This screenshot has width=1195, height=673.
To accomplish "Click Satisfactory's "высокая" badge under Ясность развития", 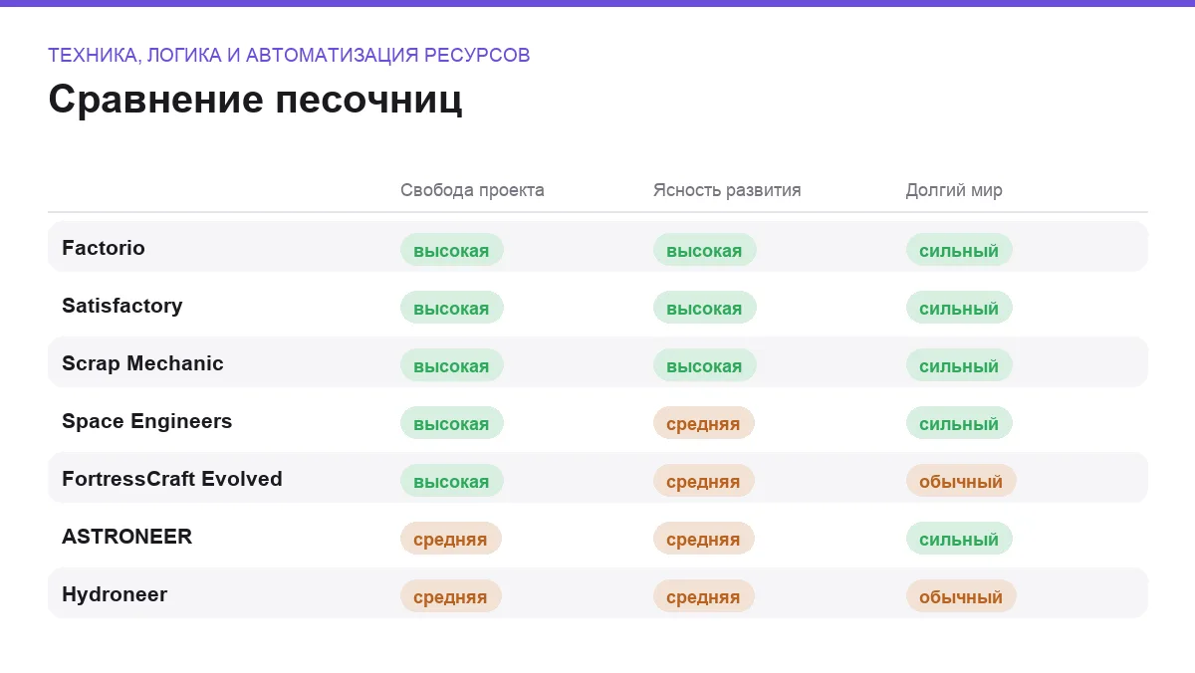I will (x=705, y=308).
